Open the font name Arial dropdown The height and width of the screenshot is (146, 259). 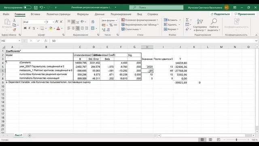(x=45, y=22)
